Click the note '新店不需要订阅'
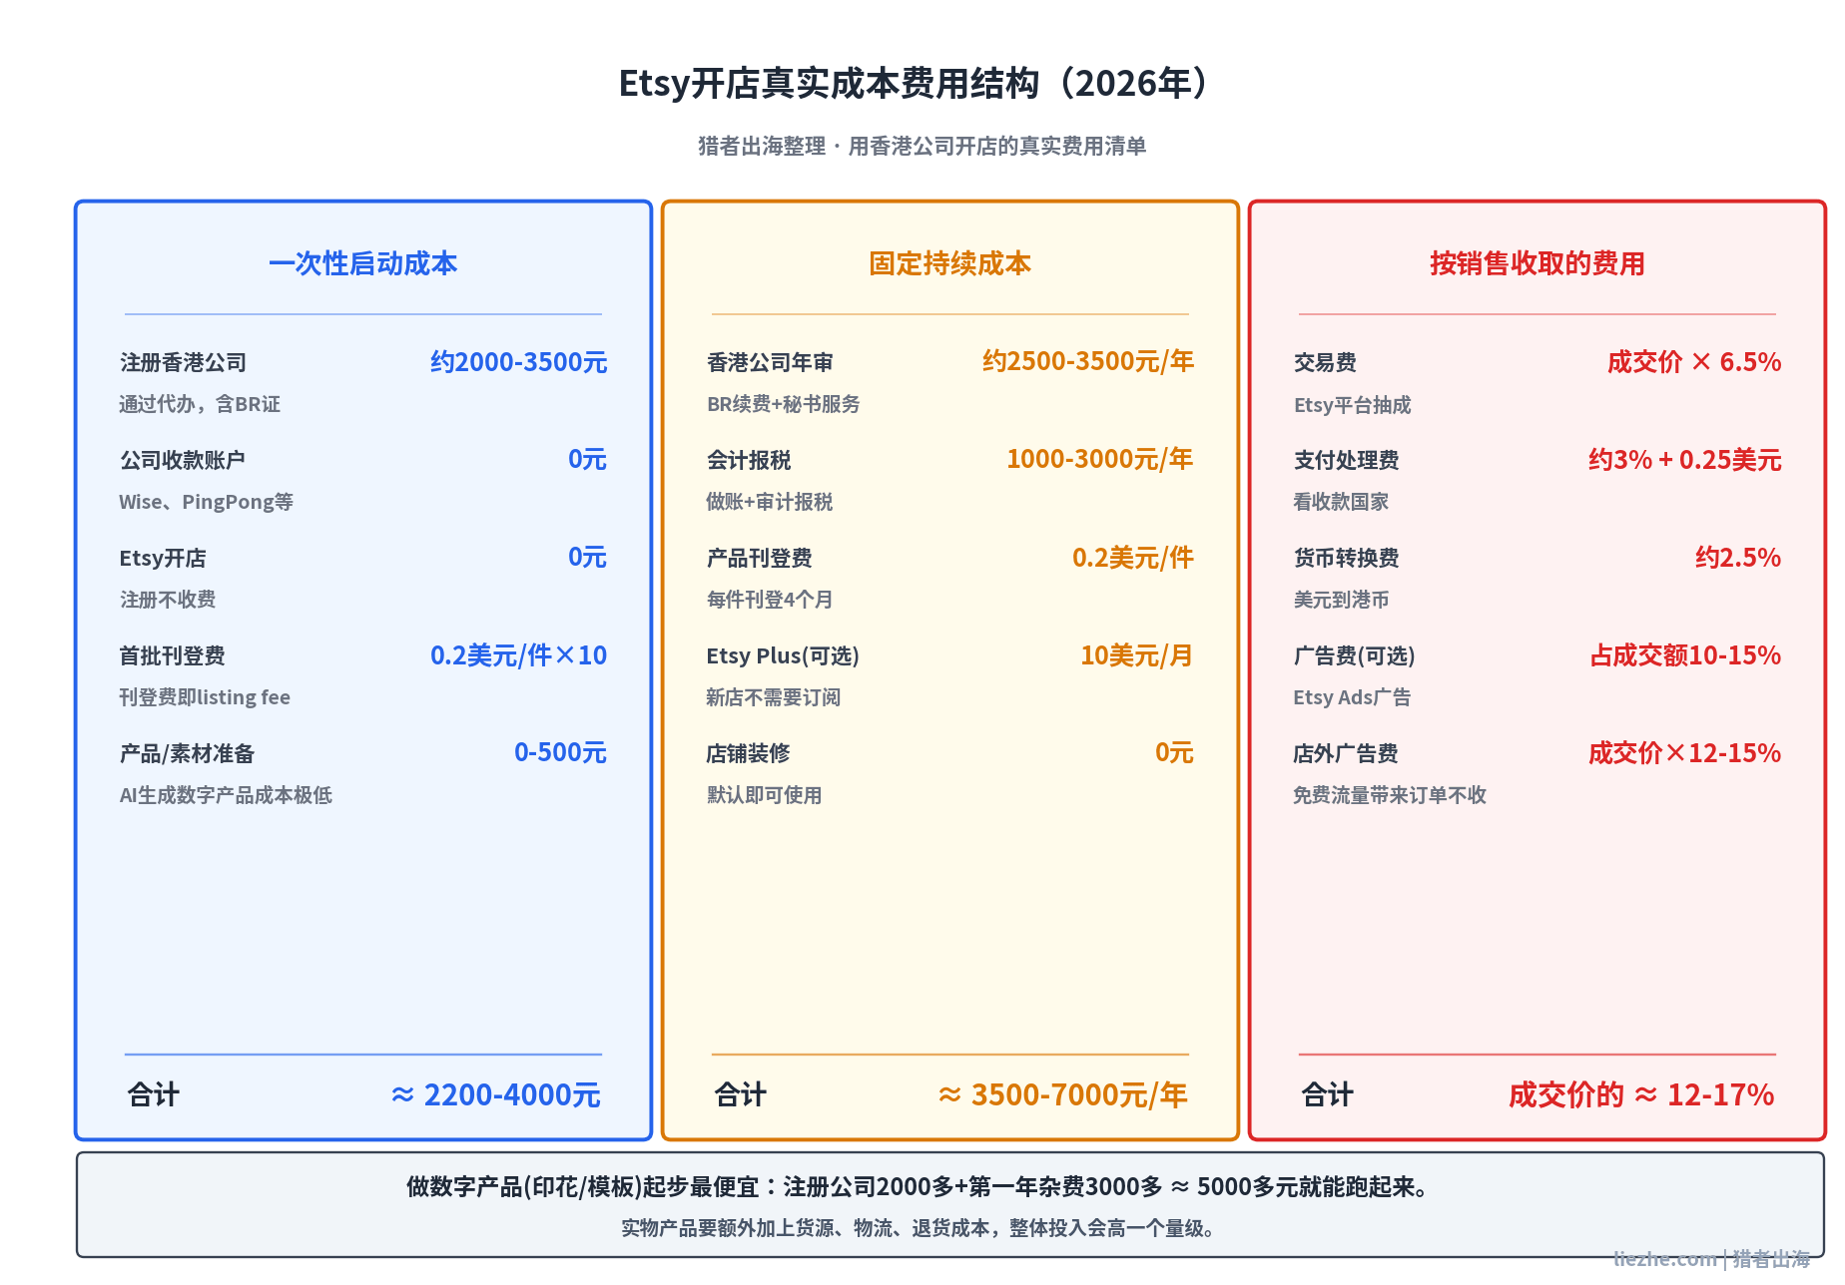The width and height of the screenshot is (1845, 1285). [774, 697]
